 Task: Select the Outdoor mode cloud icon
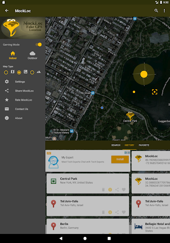tap(33, 53)
